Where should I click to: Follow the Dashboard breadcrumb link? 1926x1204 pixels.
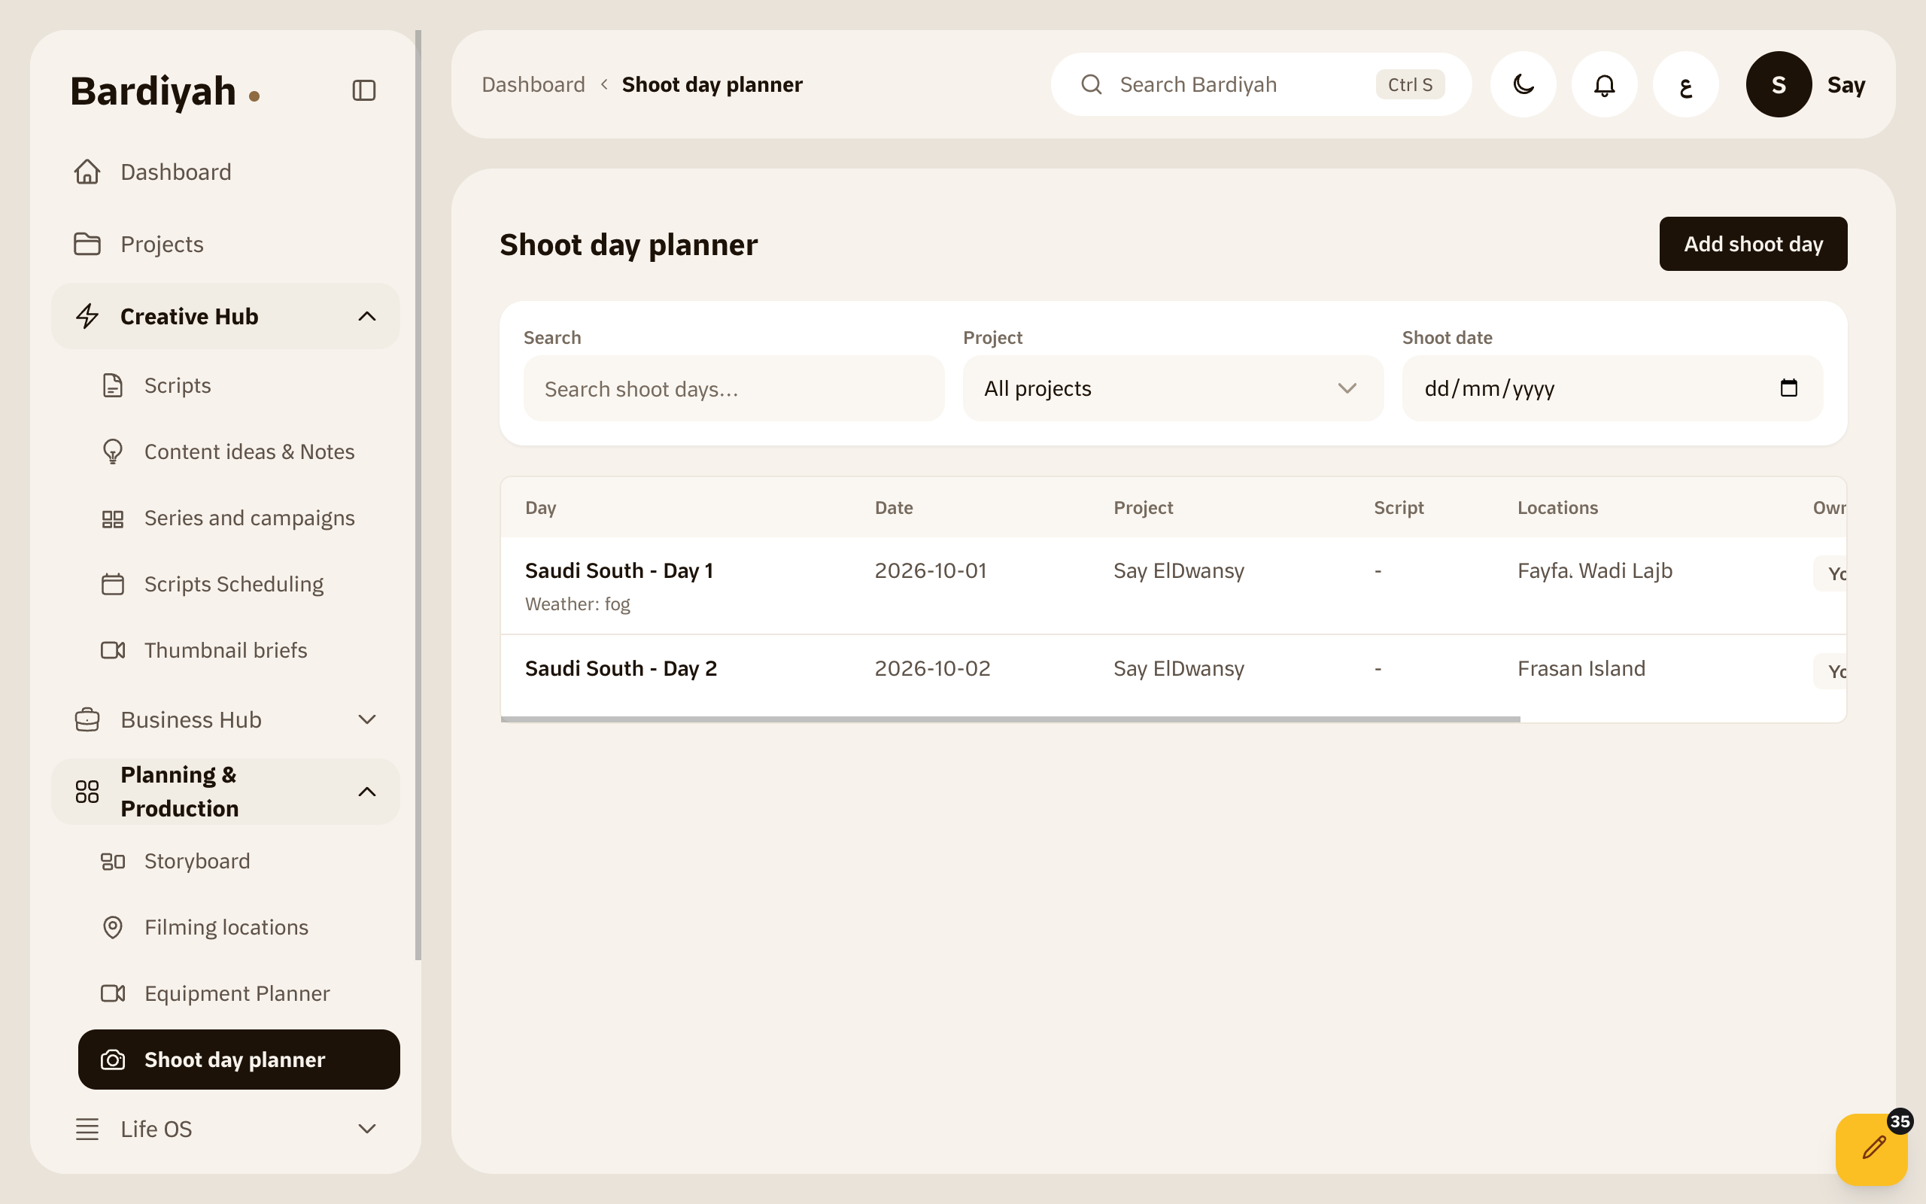(533, 84)
